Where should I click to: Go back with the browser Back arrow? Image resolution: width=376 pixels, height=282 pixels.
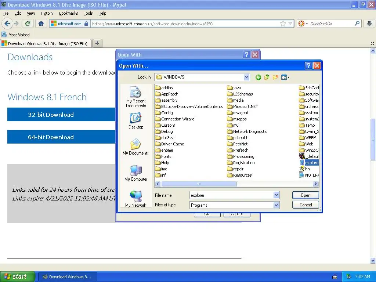(7, 23)
